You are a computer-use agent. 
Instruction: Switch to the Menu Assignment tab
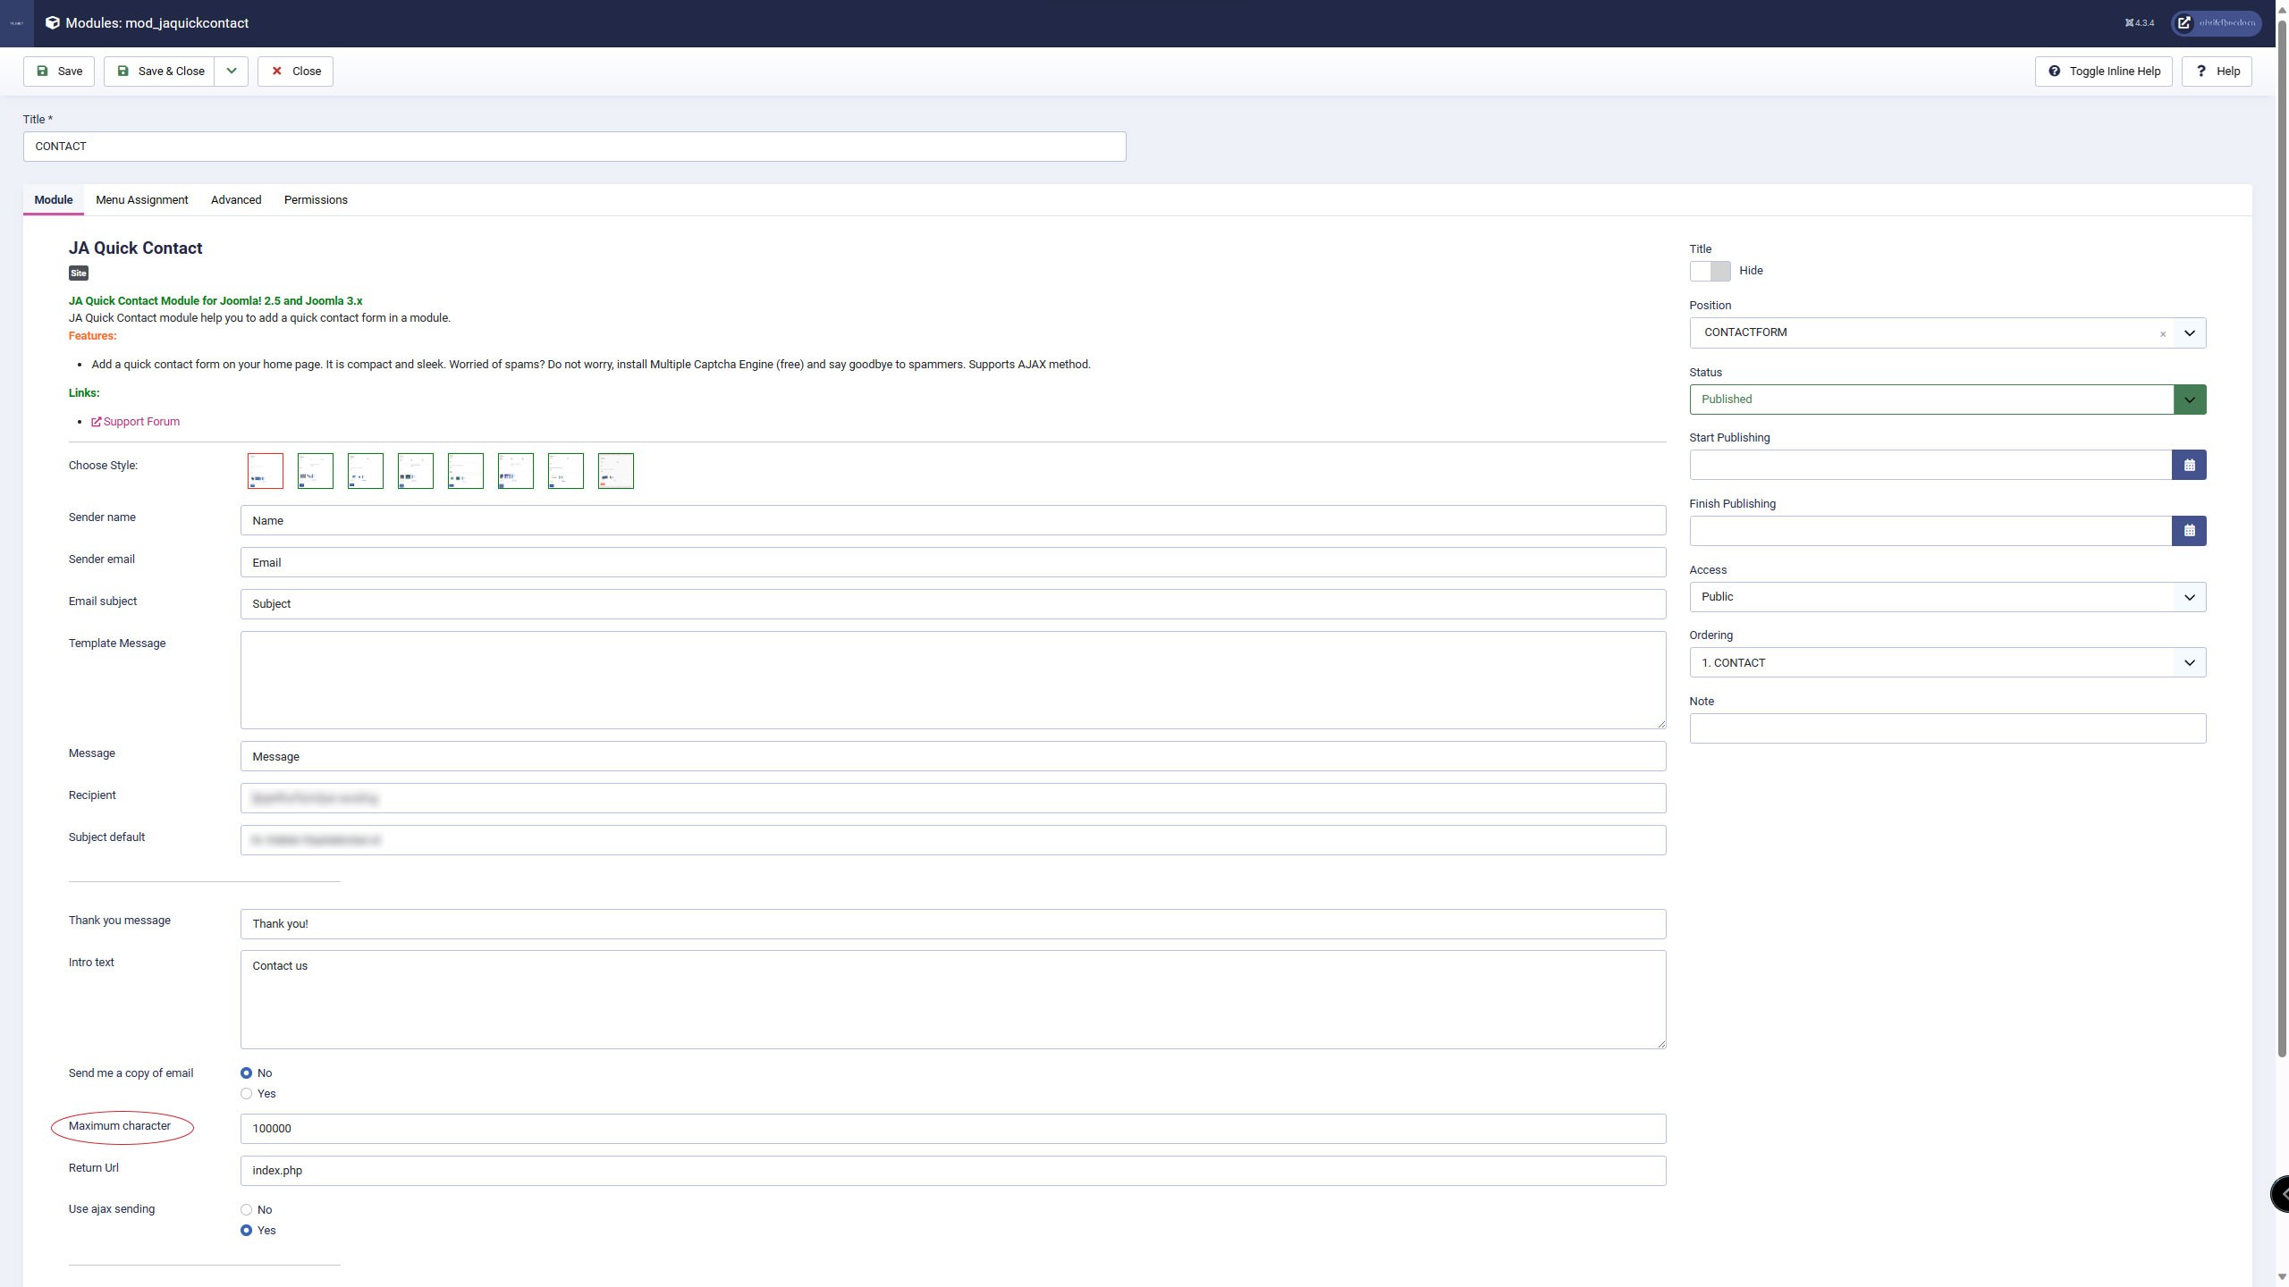pos(141,200)
